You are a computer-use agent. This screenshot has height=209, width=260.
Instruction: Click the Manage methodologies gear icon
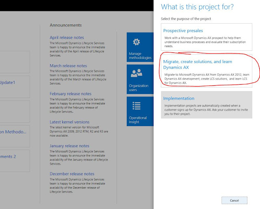click(136, 42)
